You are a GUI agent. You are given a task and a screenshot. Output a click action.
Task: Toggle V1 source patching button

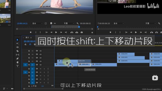[x=25, y=65]
